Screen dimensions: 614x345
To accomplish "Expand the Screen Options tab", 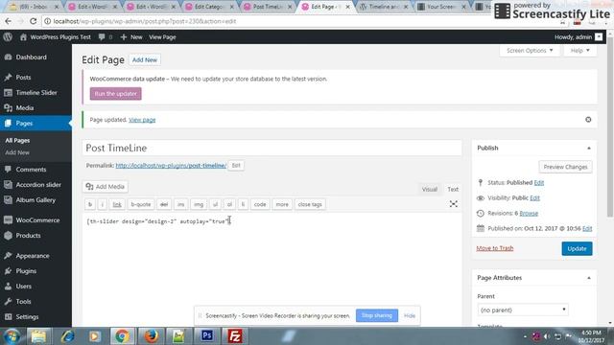I will point(530,51).
